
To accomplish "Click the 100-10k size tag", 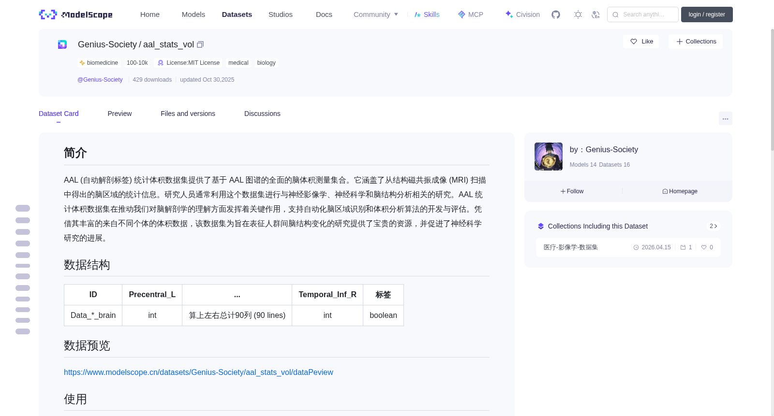I will pyautogui.click(x=137, y=63).
